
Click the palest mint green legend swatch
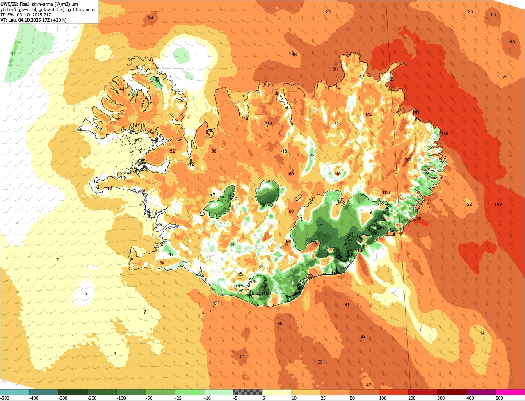[x=219, y=392]
